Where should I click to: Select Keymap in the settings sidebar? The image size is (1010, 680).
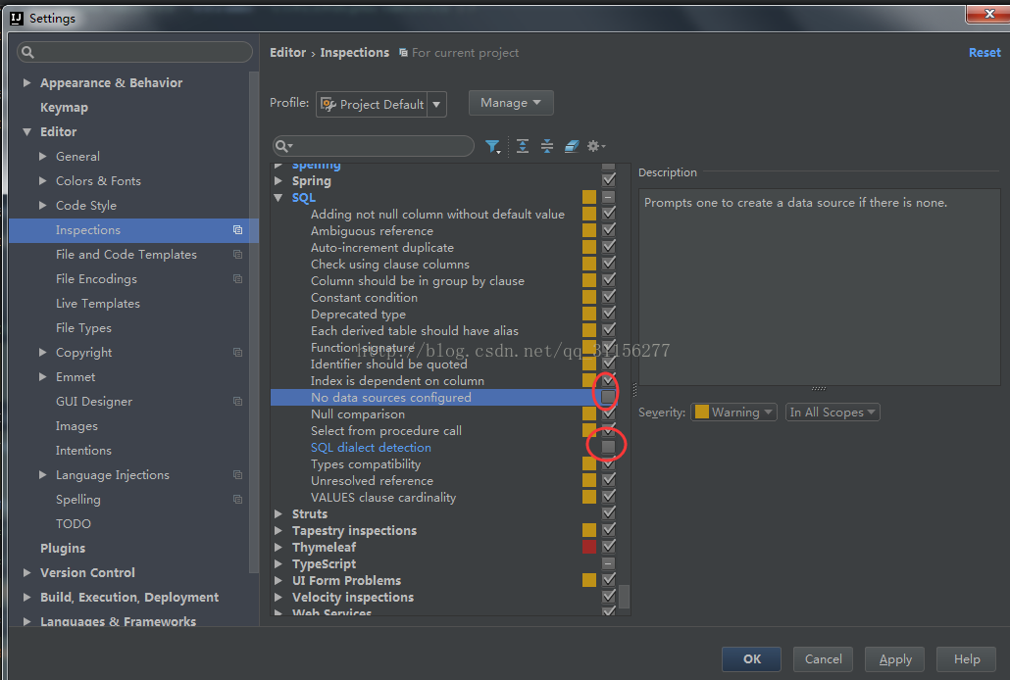[64, 108]
